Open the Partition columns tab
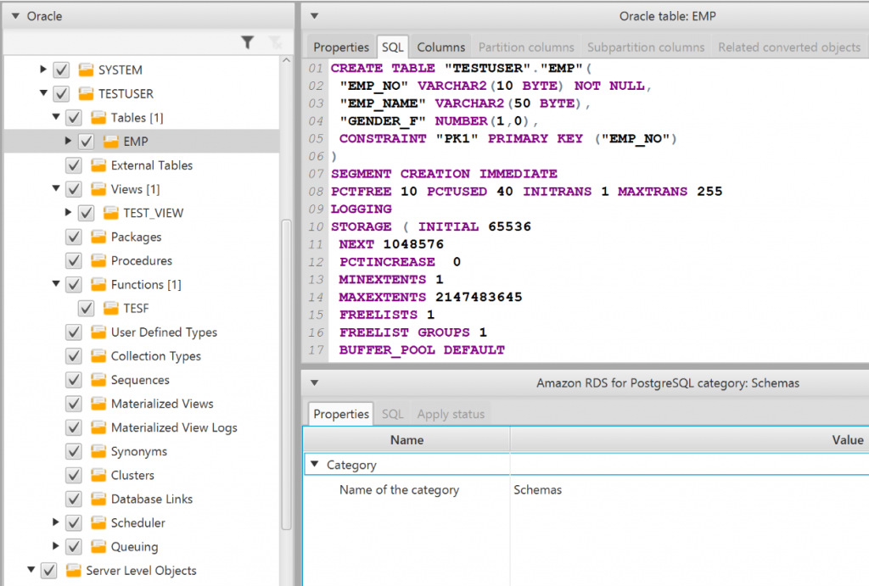Viewport: 869px width, 586px height. click(526, 47)
